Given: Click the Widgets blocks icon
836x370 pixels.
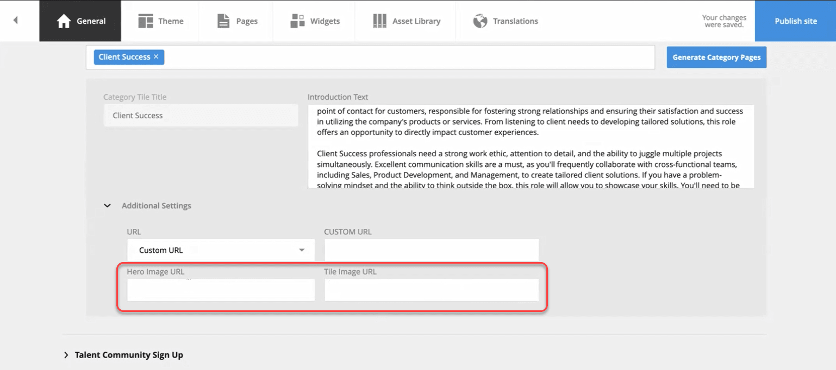Looking at the screenshot, I should 297,21.
